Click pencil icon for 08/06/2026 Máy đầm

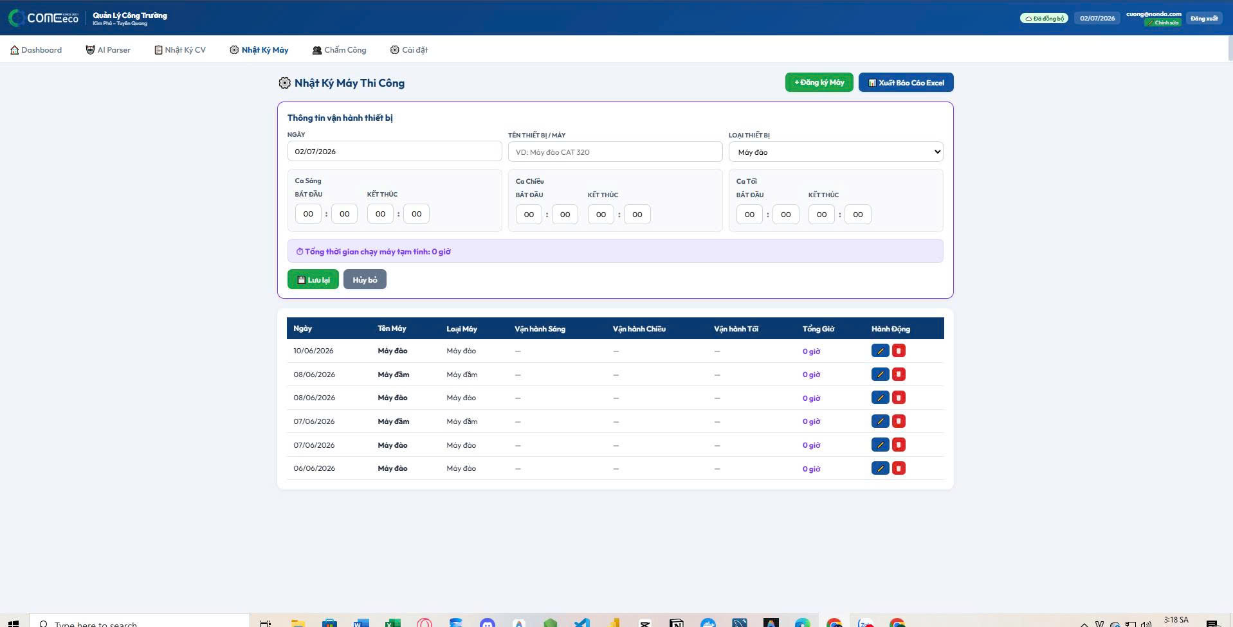(x=880, y=375)
